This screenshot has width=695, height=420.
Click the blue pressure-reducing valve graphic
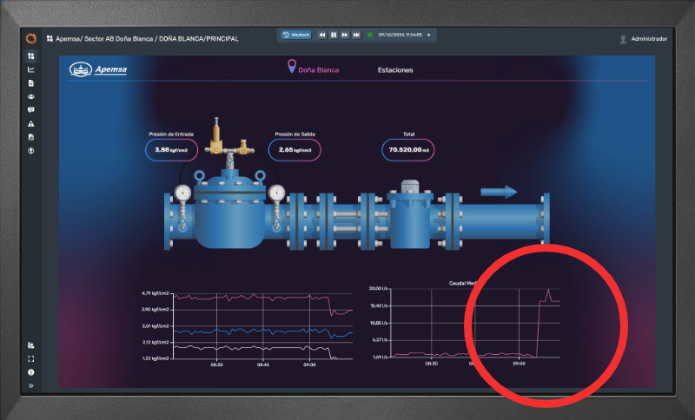(x=229, y=210)
